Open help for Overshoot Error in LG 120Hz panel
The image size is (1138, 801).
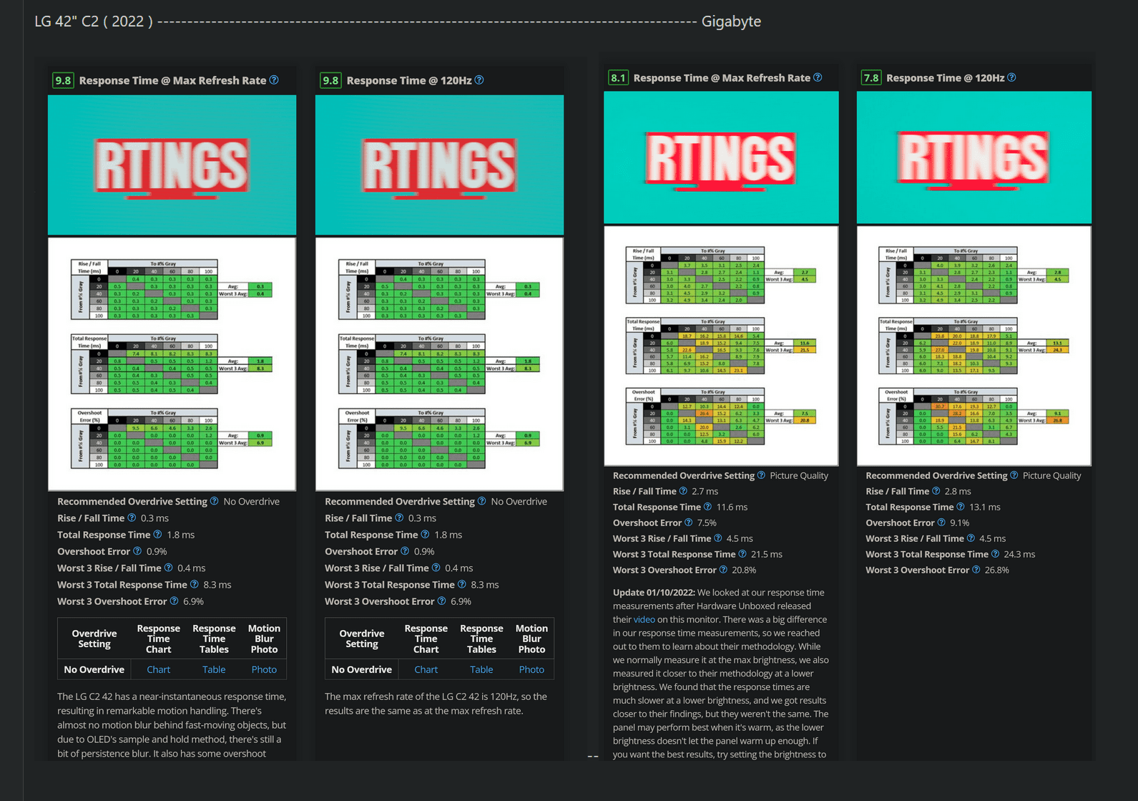405,551
